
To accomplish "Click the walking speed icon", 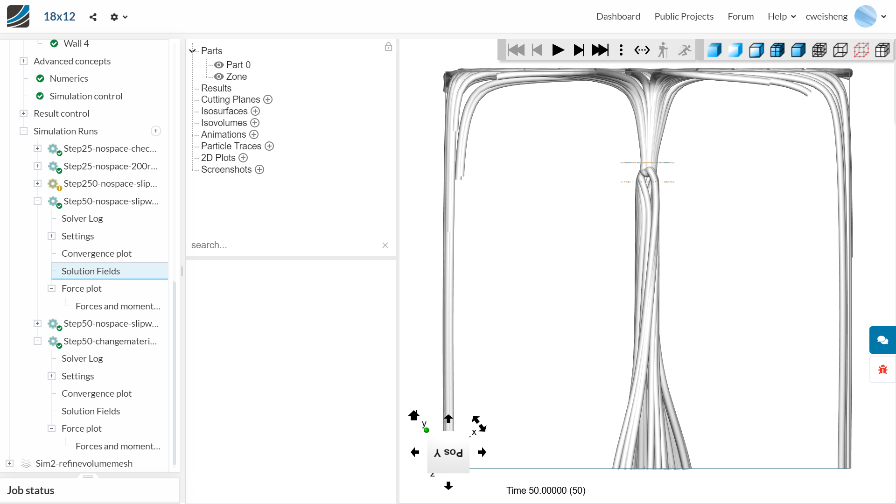I will 663,50.
